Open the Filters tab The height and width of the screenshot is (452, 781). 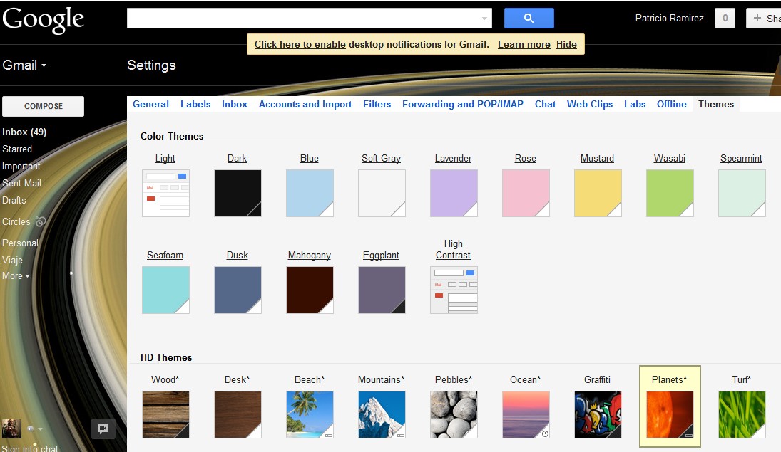[x=377, y=104]
